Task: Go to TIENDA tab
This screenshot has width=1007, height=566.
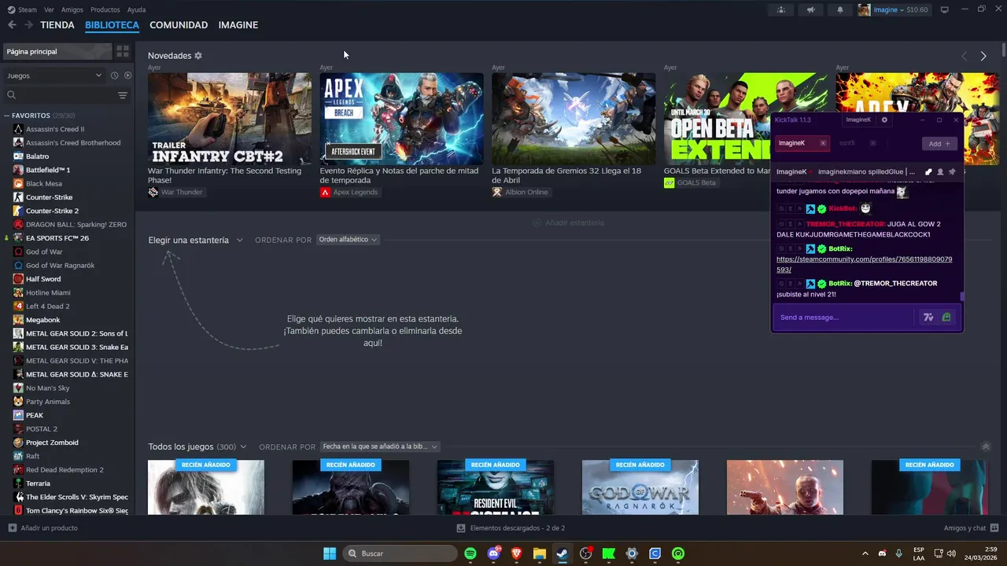Action: coord(57,25)
